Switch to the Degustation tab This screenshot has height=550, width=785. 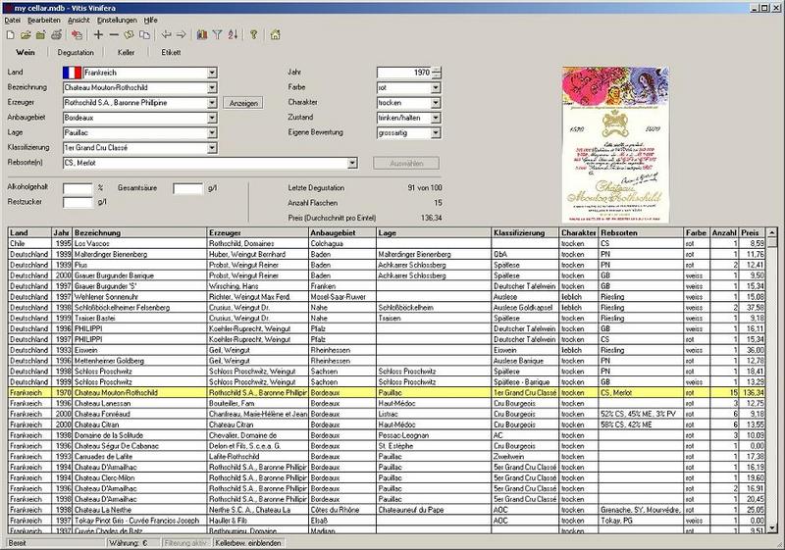[x=76, y=53]
